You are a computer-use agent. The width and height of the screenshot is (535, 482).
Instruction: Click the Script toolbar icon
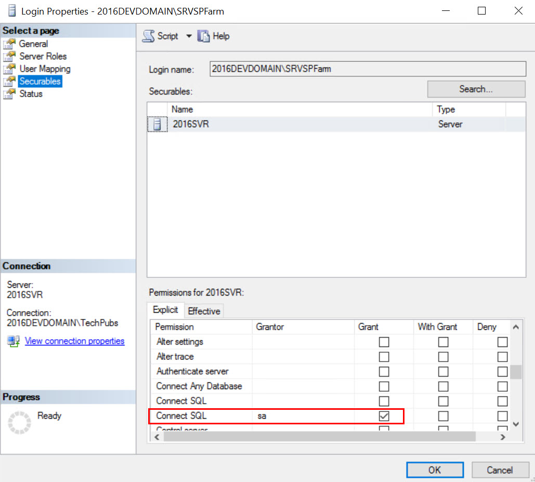(149, 36)
